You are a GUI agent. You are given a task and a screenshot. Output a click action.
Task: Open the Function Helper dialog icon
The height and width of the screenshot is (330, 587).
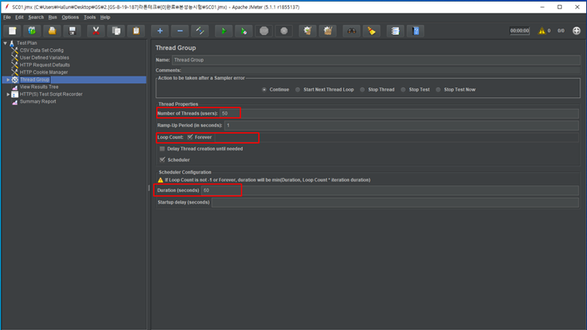coord(395,31)
